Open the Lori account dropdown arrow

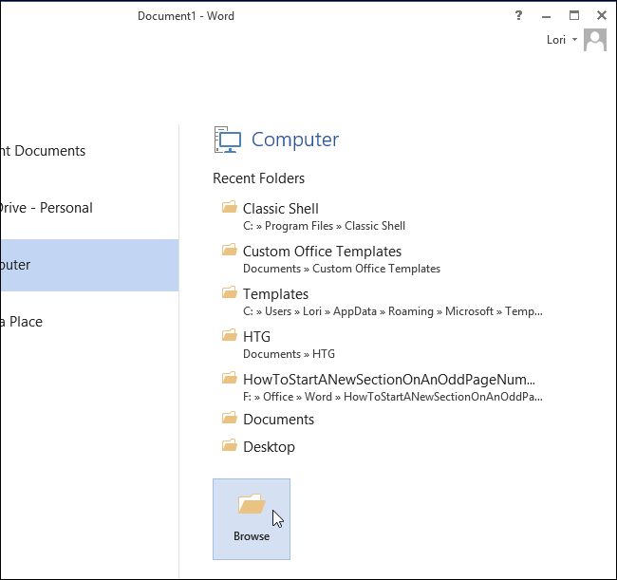(x=574, y=40)
